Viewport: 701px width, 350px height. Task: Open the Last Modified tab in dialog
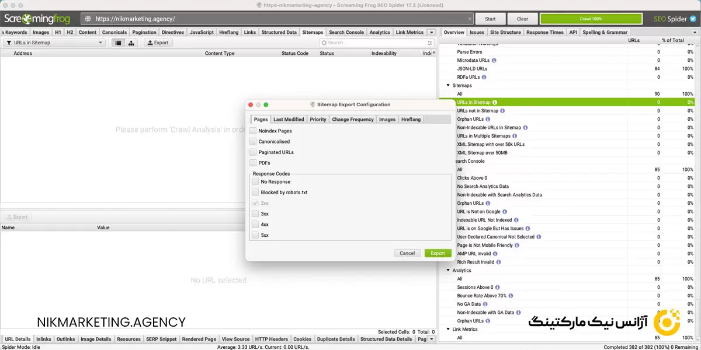click(x=289, y=120)
